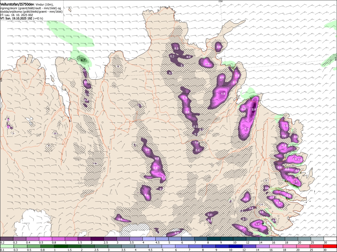This screenshot has width=337, height=252.
Task: Click the valid time 'VT: Sun. 19.10.2025 19Z'
Action: pyautogui.click(x=16, y=18)
